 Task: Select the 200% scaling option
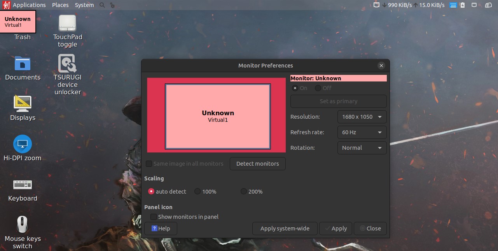244,191
